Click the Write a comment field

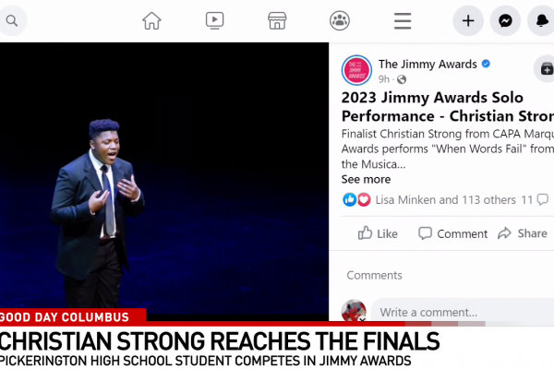coord(463,312)
